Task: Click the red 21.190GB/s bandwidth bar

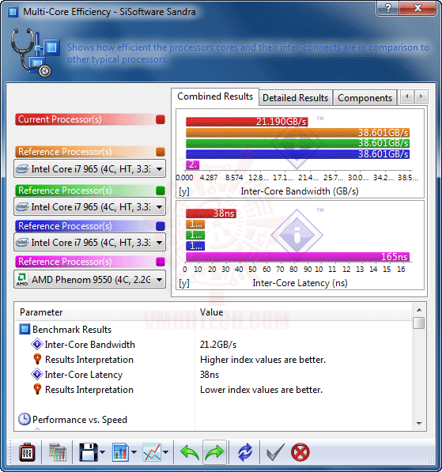Action: coord(247,122)
